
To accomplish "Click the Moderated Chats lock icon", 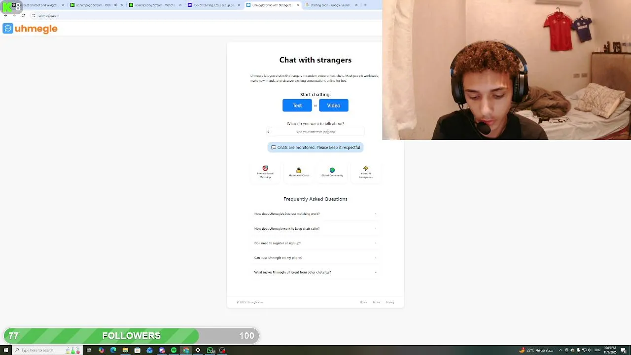I will (299, 170).
